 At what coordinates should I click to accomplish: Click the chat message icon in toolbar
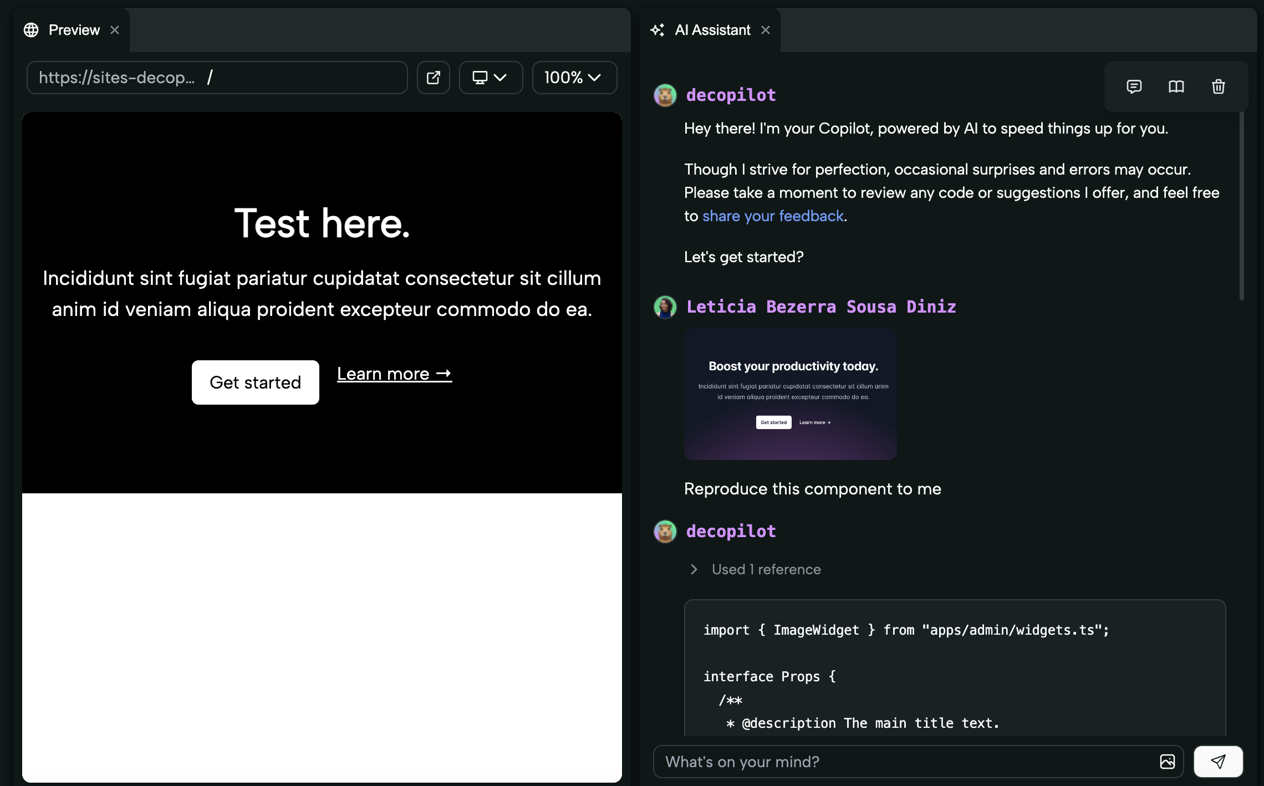1134,86
